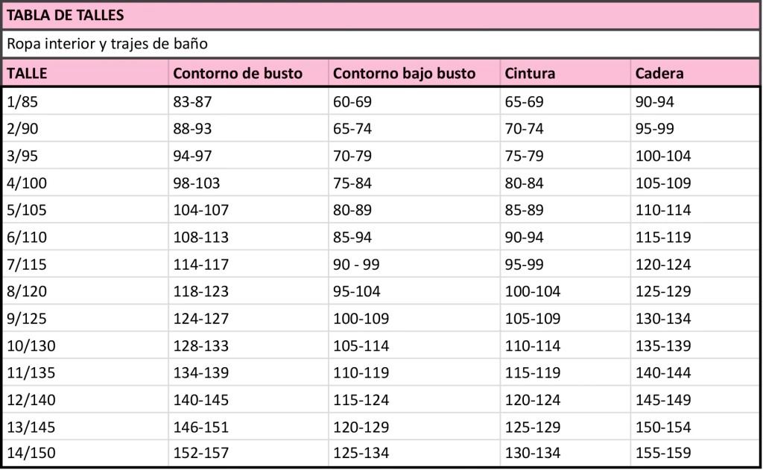Select the Cintura column header

(530, 74)
